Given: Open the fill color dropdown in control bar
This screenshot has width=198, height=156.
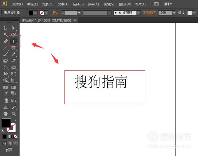Looking at the screenshot, I should tap(35, 13).
